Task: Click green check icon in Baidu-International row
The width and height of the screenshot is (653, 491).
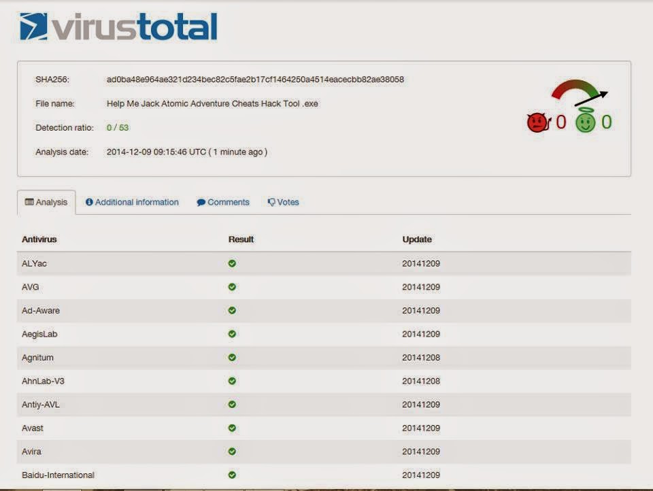Action: tap(232, 475)
